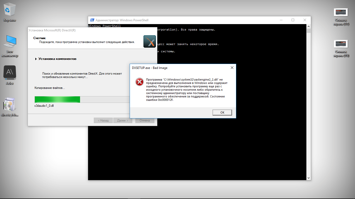Click the xactengine2_2.dll error message text
This screenshot has height=199, width=355.
tap(187, 90)
